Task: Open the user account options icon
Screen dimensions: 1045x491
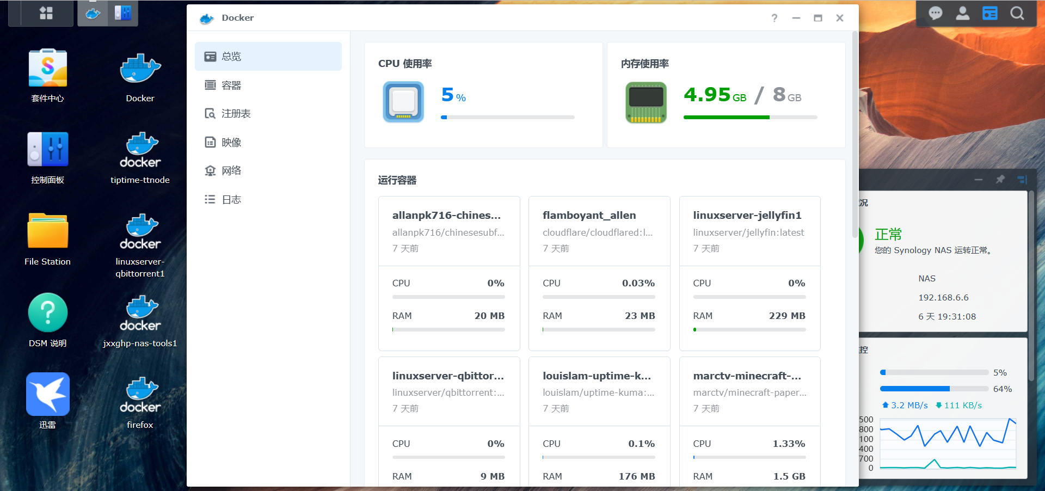Action: (963, 13)
